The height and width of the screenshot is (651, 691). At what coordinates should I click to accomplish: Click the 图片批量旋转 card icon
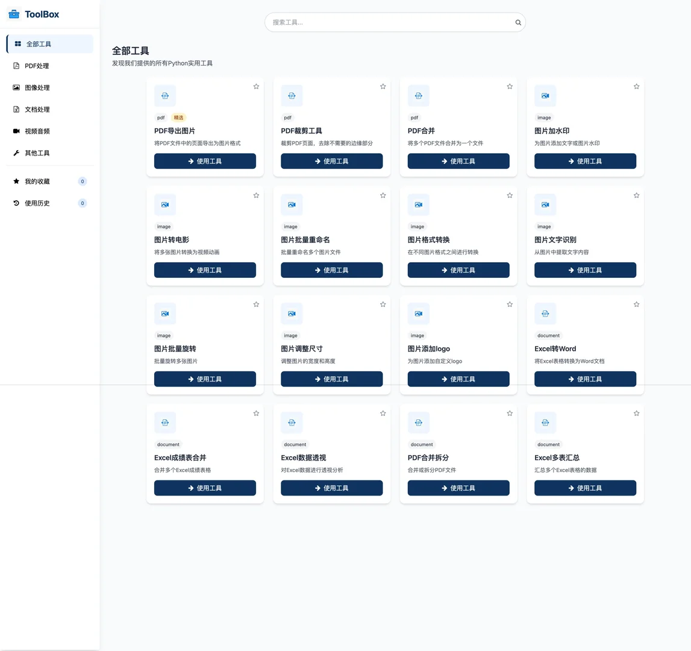point(165,313)
